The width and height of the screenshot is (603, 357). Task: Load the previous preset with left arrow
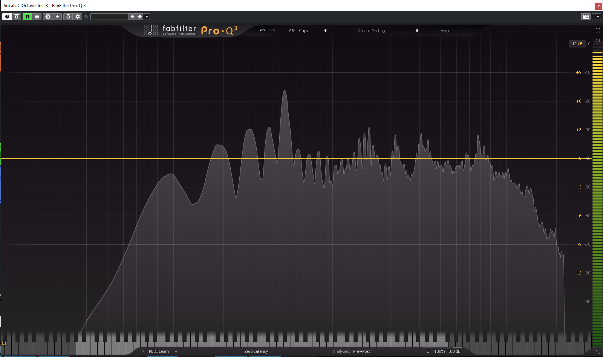click(325, 31)
